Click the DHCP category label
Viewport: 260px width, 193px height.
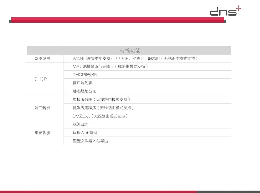click(41, 79)
